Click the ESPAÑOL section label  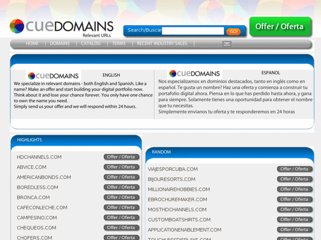[x=271, y=73]
